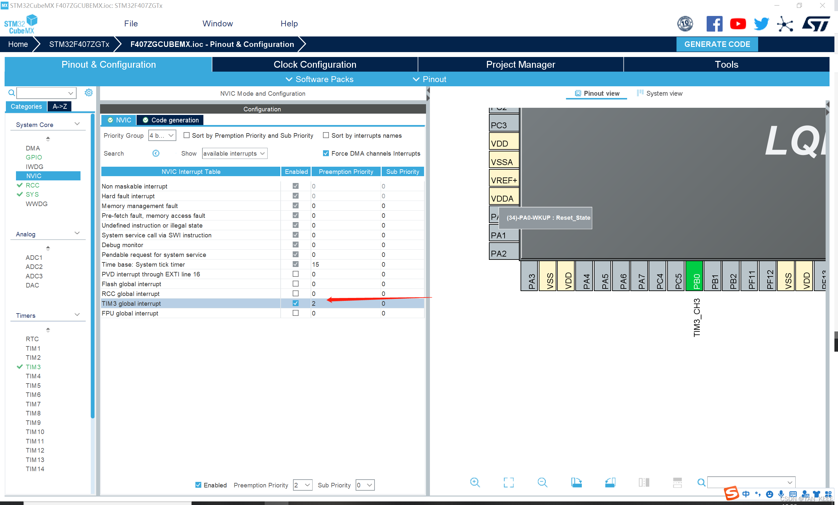Screen dimensions: 838x505
Task: Click the greyed vertical split view icon
Action: 643,482
